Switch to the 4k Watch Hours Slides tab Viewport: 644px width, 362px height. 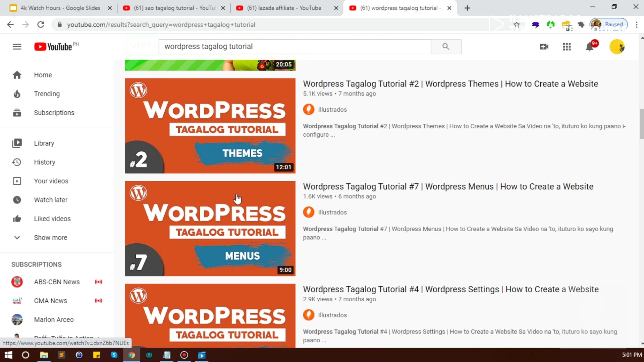(x=60, y=8)
